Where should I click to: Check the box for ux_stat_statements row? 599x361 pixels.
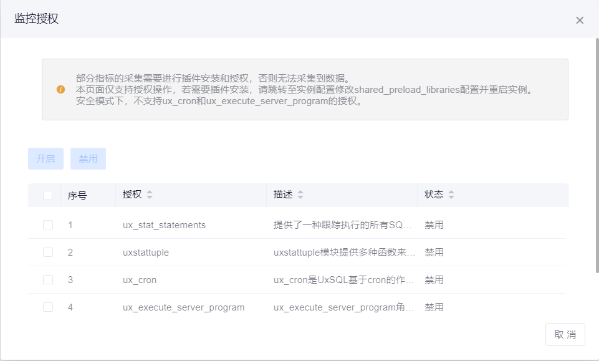point(48,225)
